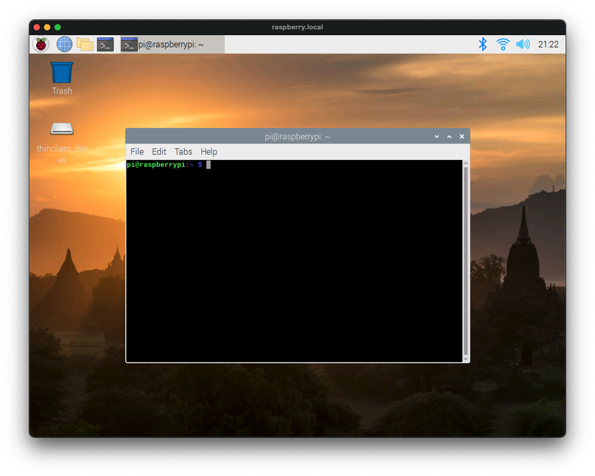Click inside the terminal command area
Viewport: 595px width, 476px height.
tap(293, 262)
